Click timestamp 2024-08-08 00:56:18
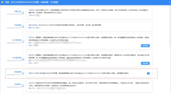The height and width of the screenshot is (94, 171). 14,87
